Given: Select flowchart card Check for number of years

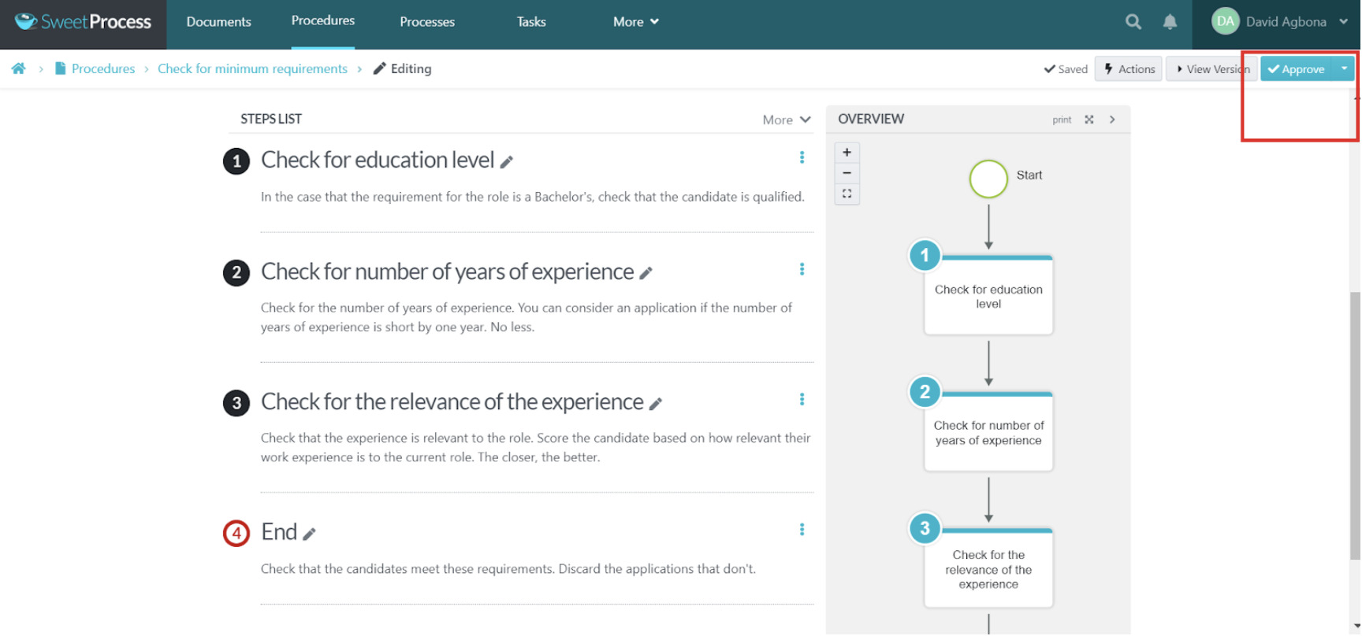Looking at the screenshot, I should point(988,432).
